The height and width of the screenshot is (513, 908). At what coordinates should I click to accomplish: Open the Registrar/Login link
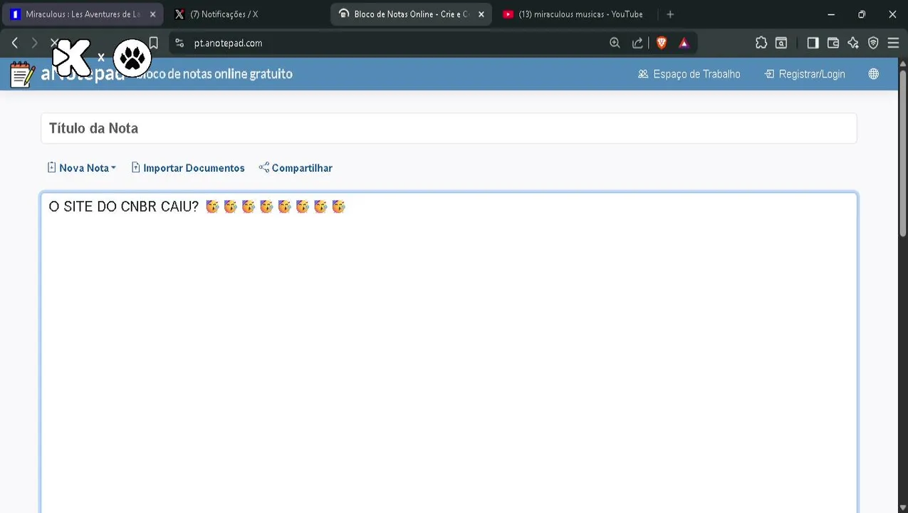pos(805,74)
